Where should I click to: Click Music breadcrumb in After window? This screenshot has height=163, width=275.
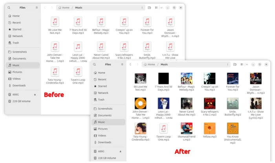tap(164, 64)
